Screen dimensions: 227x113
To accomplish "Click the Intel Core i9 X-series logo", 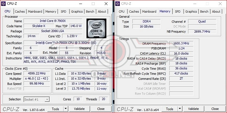I will click(x=96, y=28).
